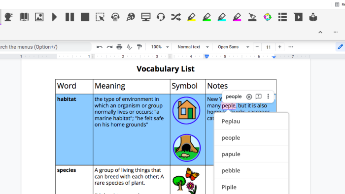
Task: Undo the last action
Action: [x=100, y=47]
